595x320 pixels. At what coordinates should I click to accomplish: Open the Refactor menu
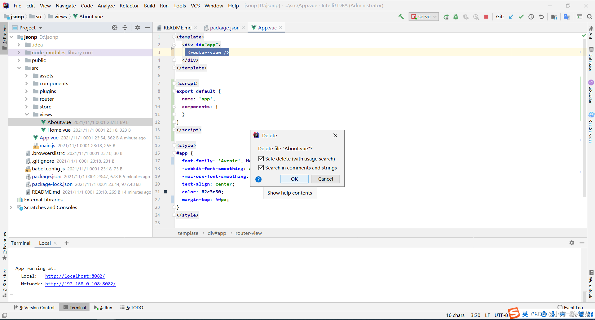tap(129, 6)
